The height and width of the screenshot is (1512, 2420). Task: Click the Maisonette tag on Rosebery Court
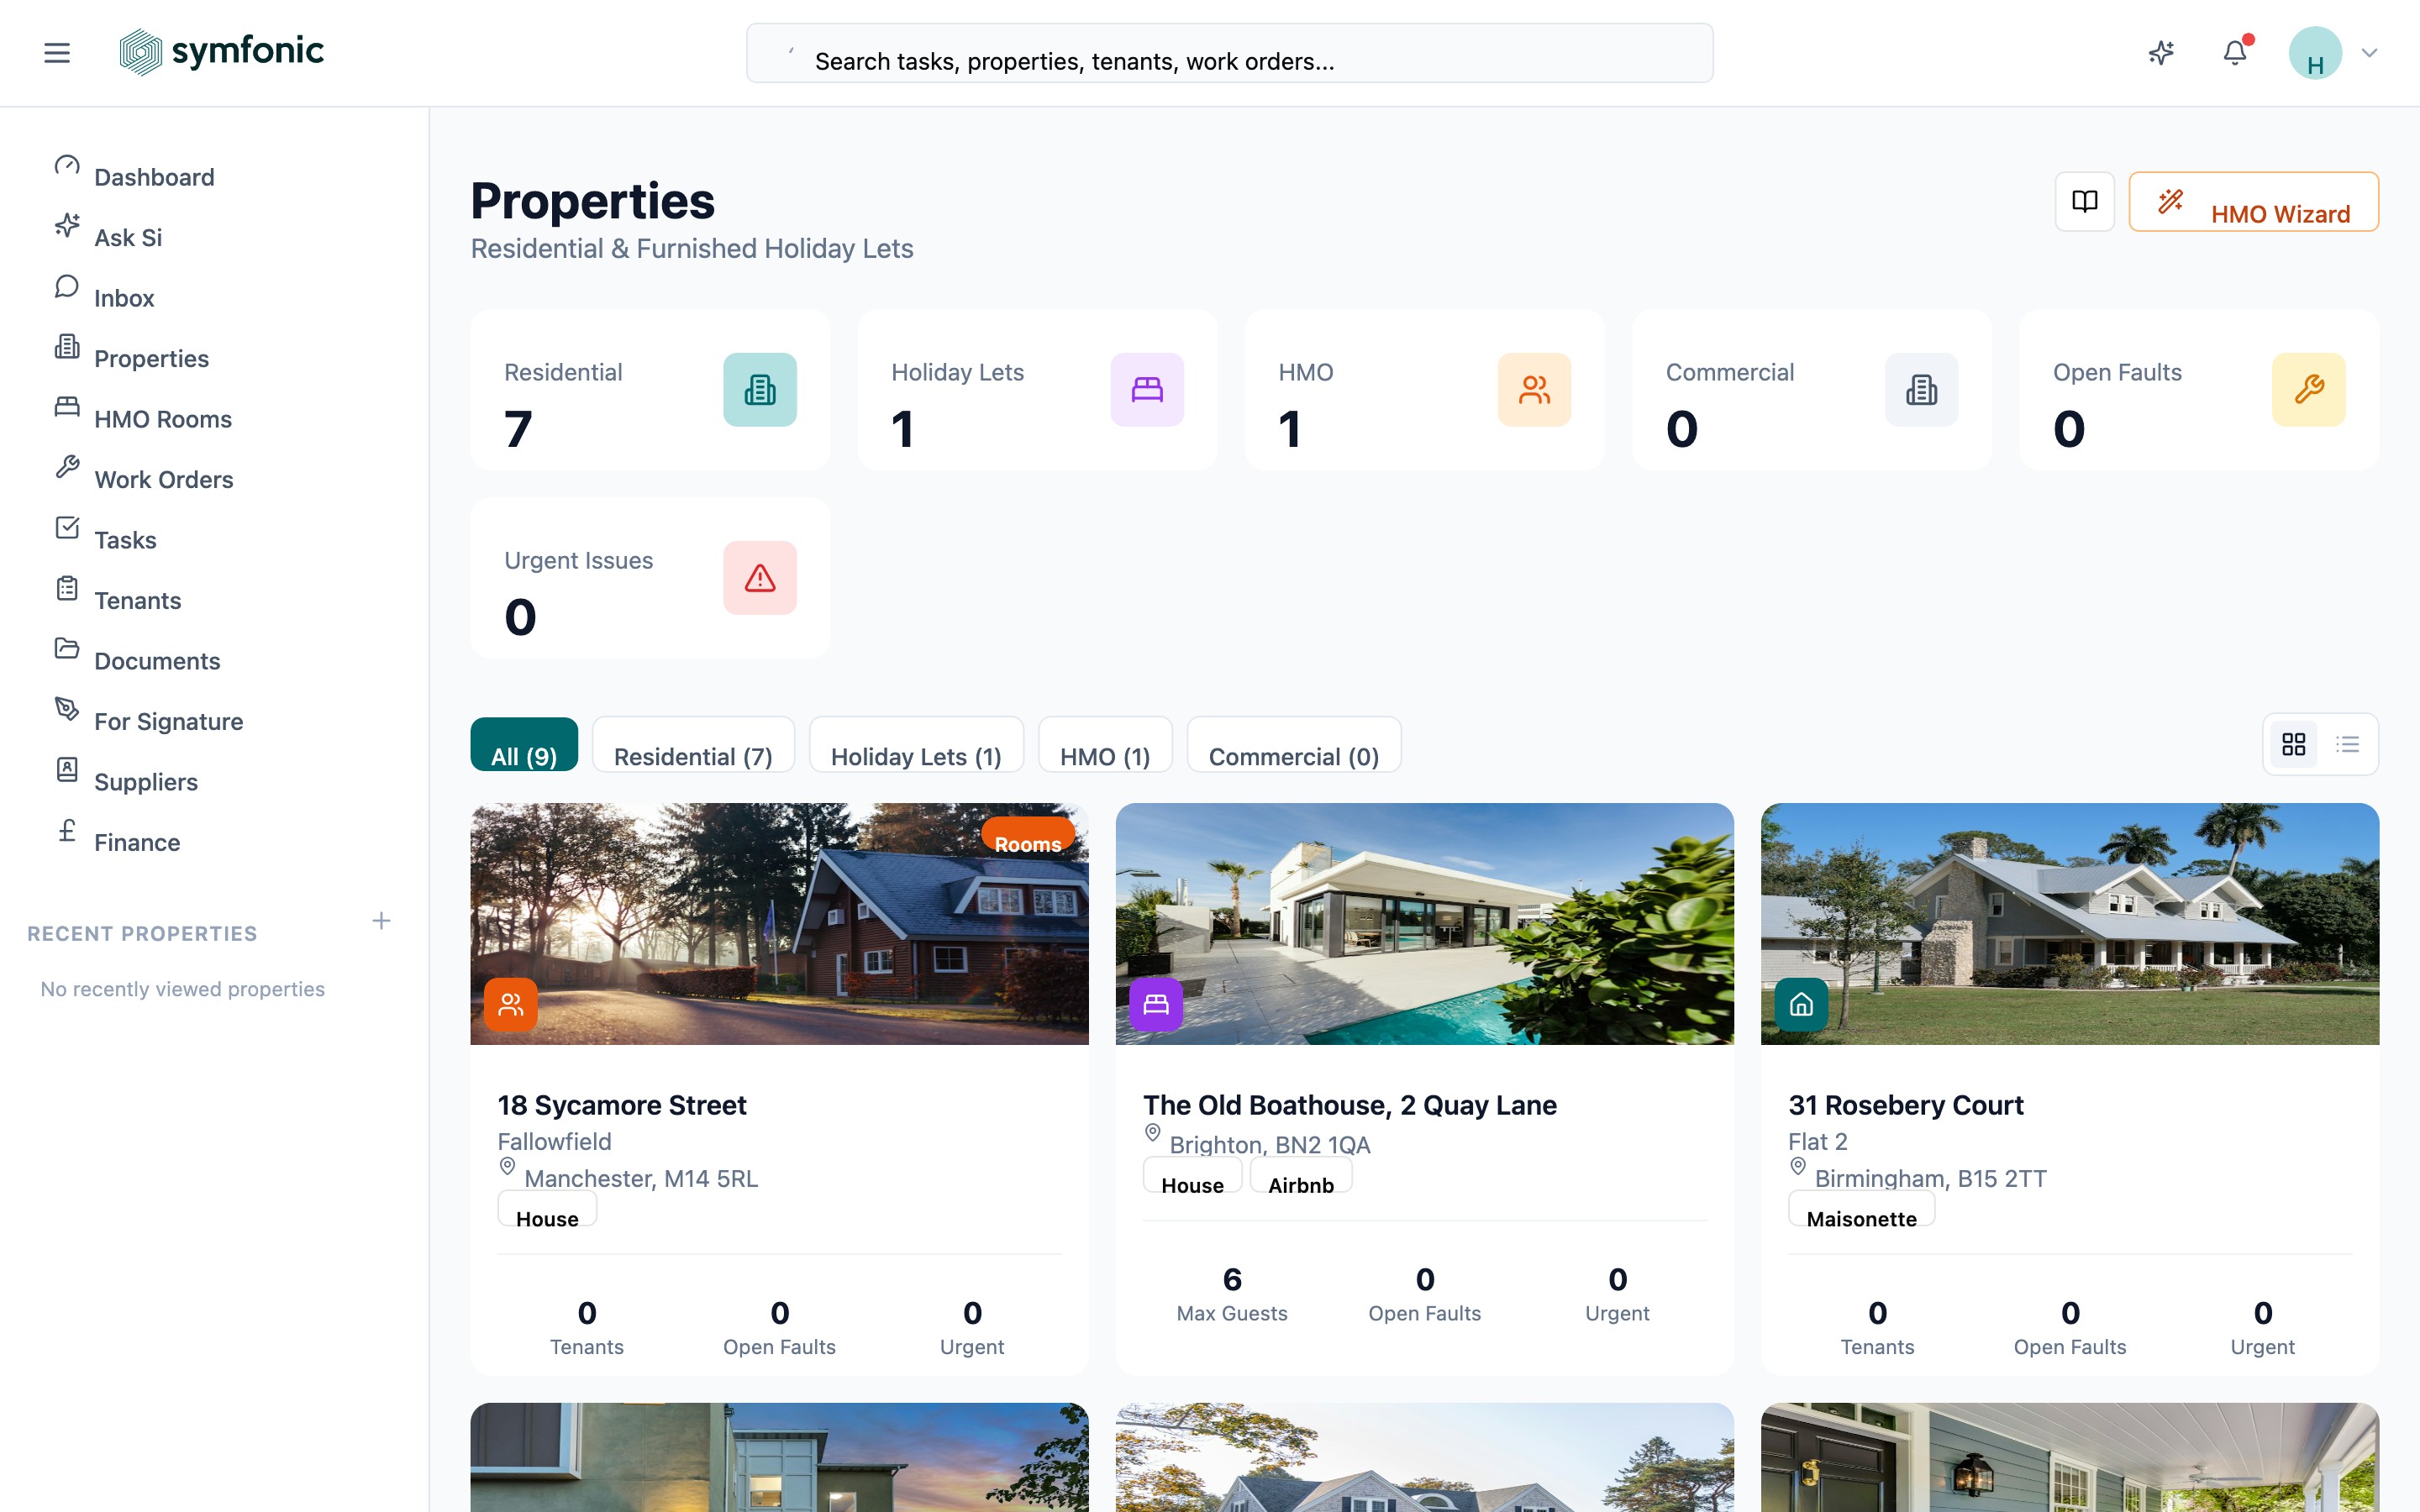(x=1861, y=1208)
